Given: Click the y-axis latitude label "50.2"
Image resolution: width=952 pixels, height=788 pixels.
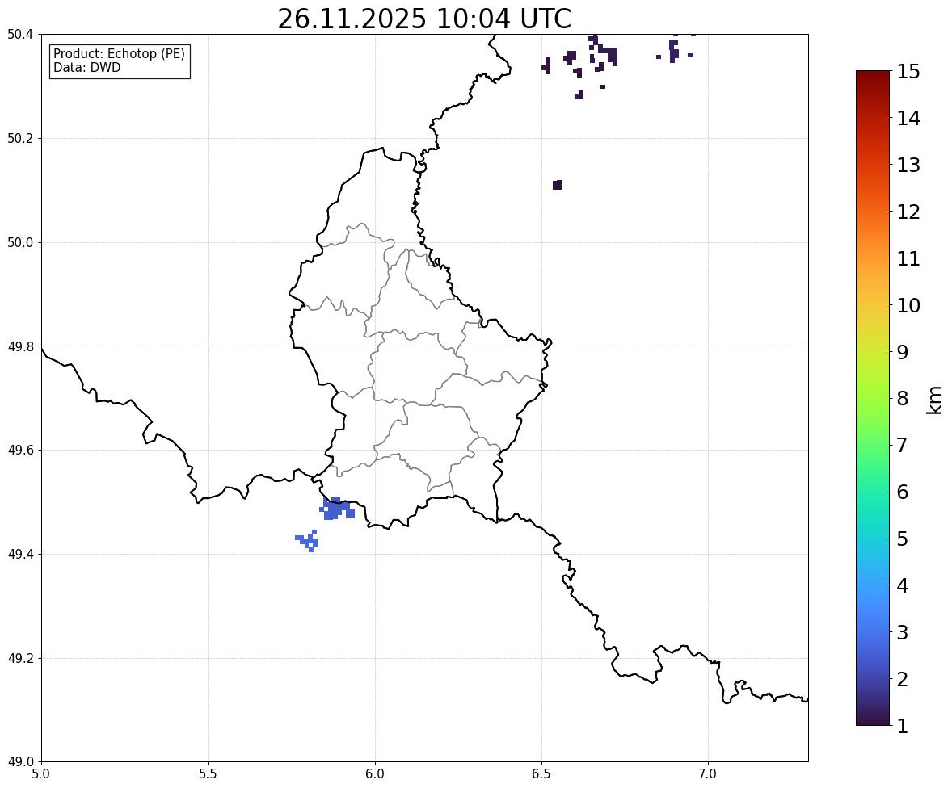Looking at the screenshot, I should pyautogui.click(x=20, y=138).
